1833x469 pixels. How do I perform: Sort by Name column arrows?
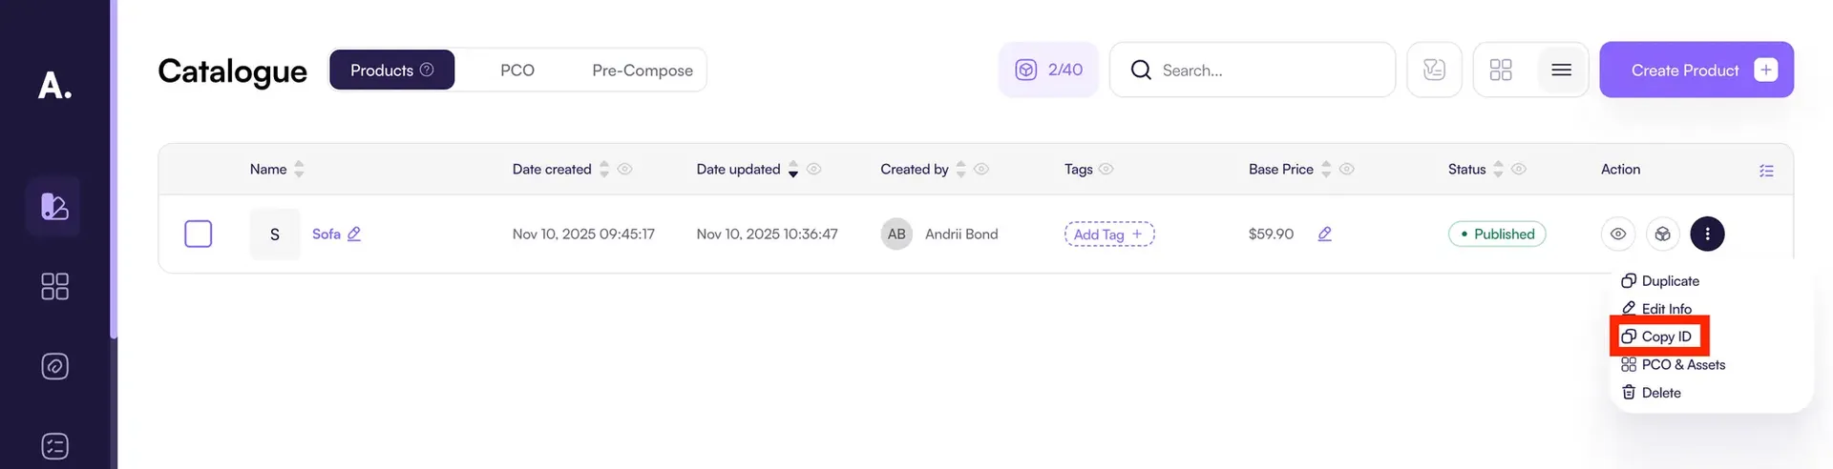click(x=299, y=169)
